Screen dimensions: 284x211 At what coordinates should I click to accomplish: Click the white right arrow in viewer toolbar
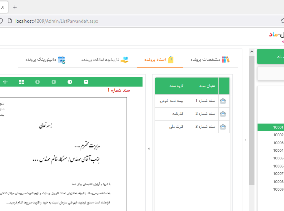70,82
